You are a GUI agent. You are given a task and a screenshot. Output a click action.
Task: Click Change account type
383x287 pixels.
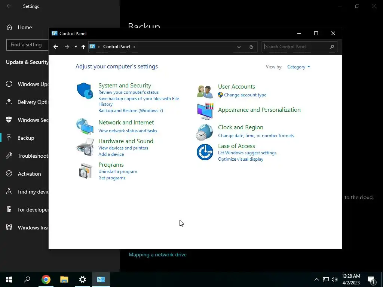pyautogui.click(x=245, y=95)
